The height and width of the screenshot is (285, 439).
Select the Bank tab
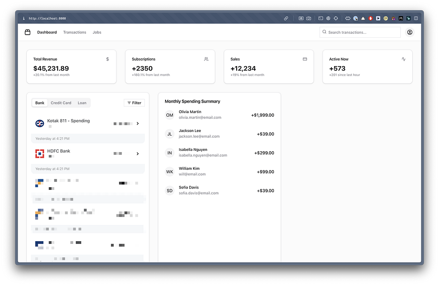coord(40,103)
